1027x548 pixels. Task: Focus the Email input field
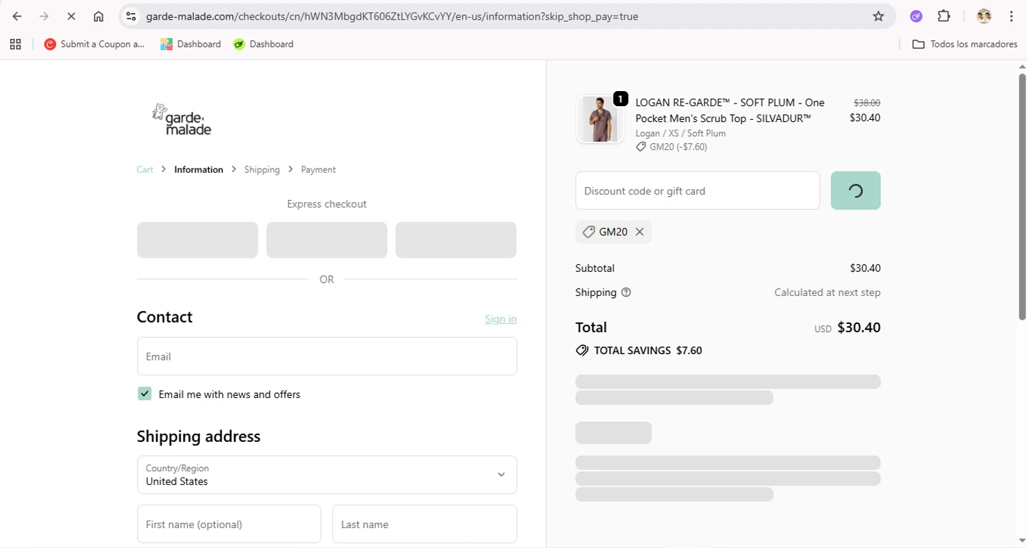point(327,356)
